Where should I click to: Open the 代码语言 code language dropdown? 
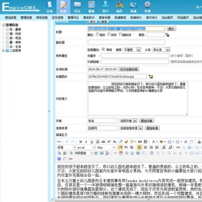[x=83, y=153]
